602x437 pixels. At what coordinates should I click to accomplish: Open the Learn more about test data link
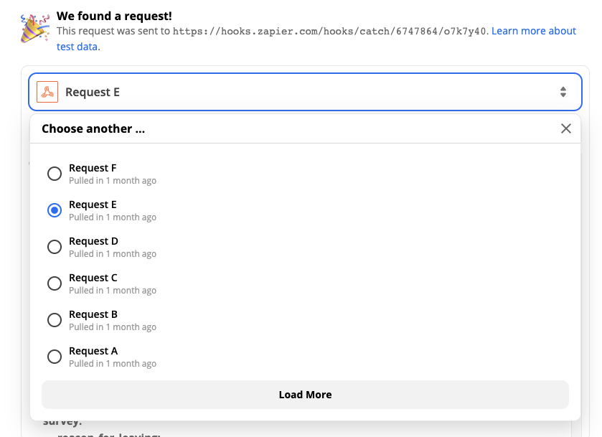(533, 31)
